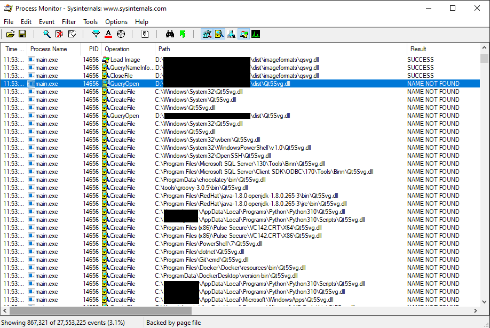This screenshot has height=328, width=490.
Task: Open the Edit menu
Action: (x=26, y=22)
